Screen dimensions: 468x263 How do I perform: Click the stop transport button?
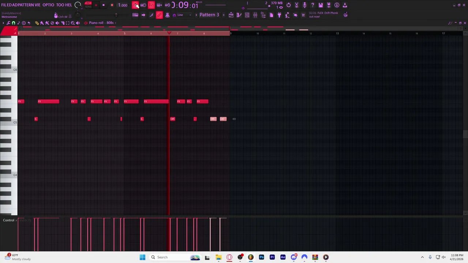103,5
